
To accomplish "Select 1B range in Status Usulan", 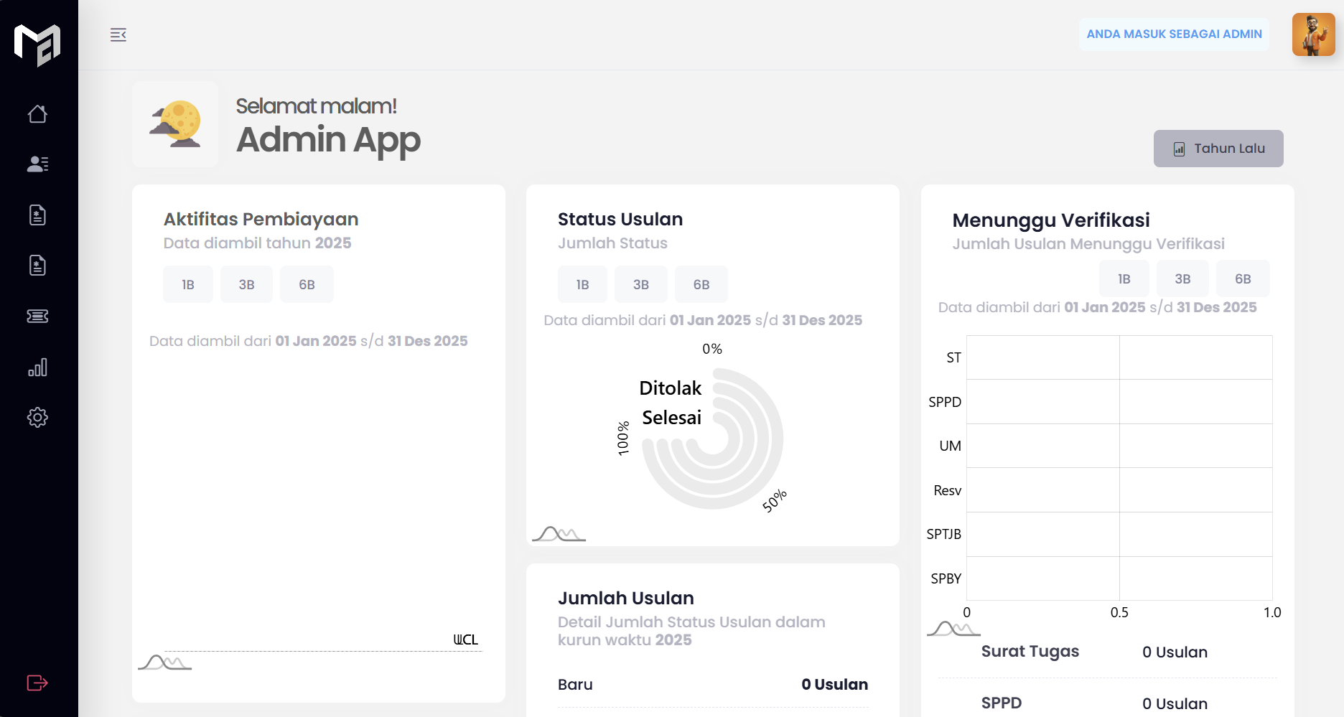I will [582, 284].
